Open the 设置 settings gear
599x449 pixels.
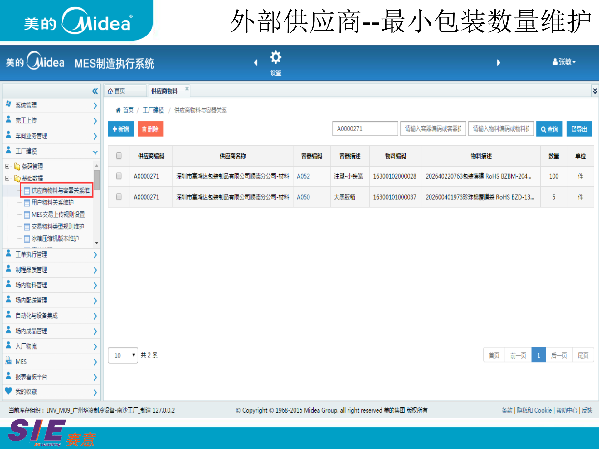click(275, 61)
